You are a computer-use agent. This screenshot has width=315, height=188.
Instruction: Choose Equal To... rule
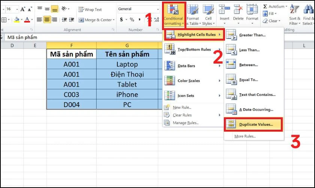(x=254, y=80)
